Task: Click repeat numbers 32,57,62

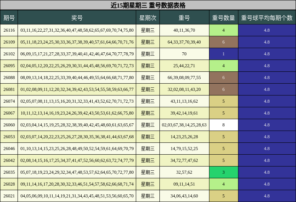Action: click(x=184, y=172)
